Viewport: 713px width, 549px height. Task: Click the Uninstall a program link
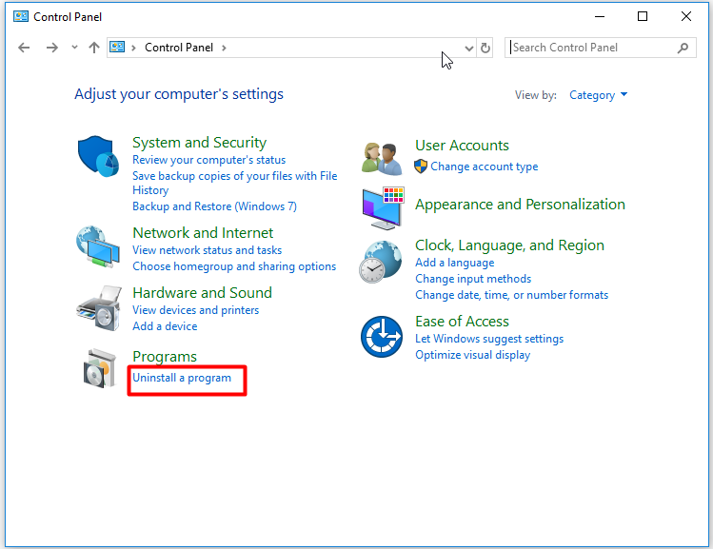tap(182, 378)
